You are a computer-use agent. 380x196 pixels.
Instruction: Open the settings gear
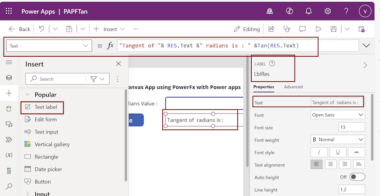tap(328, 11)
